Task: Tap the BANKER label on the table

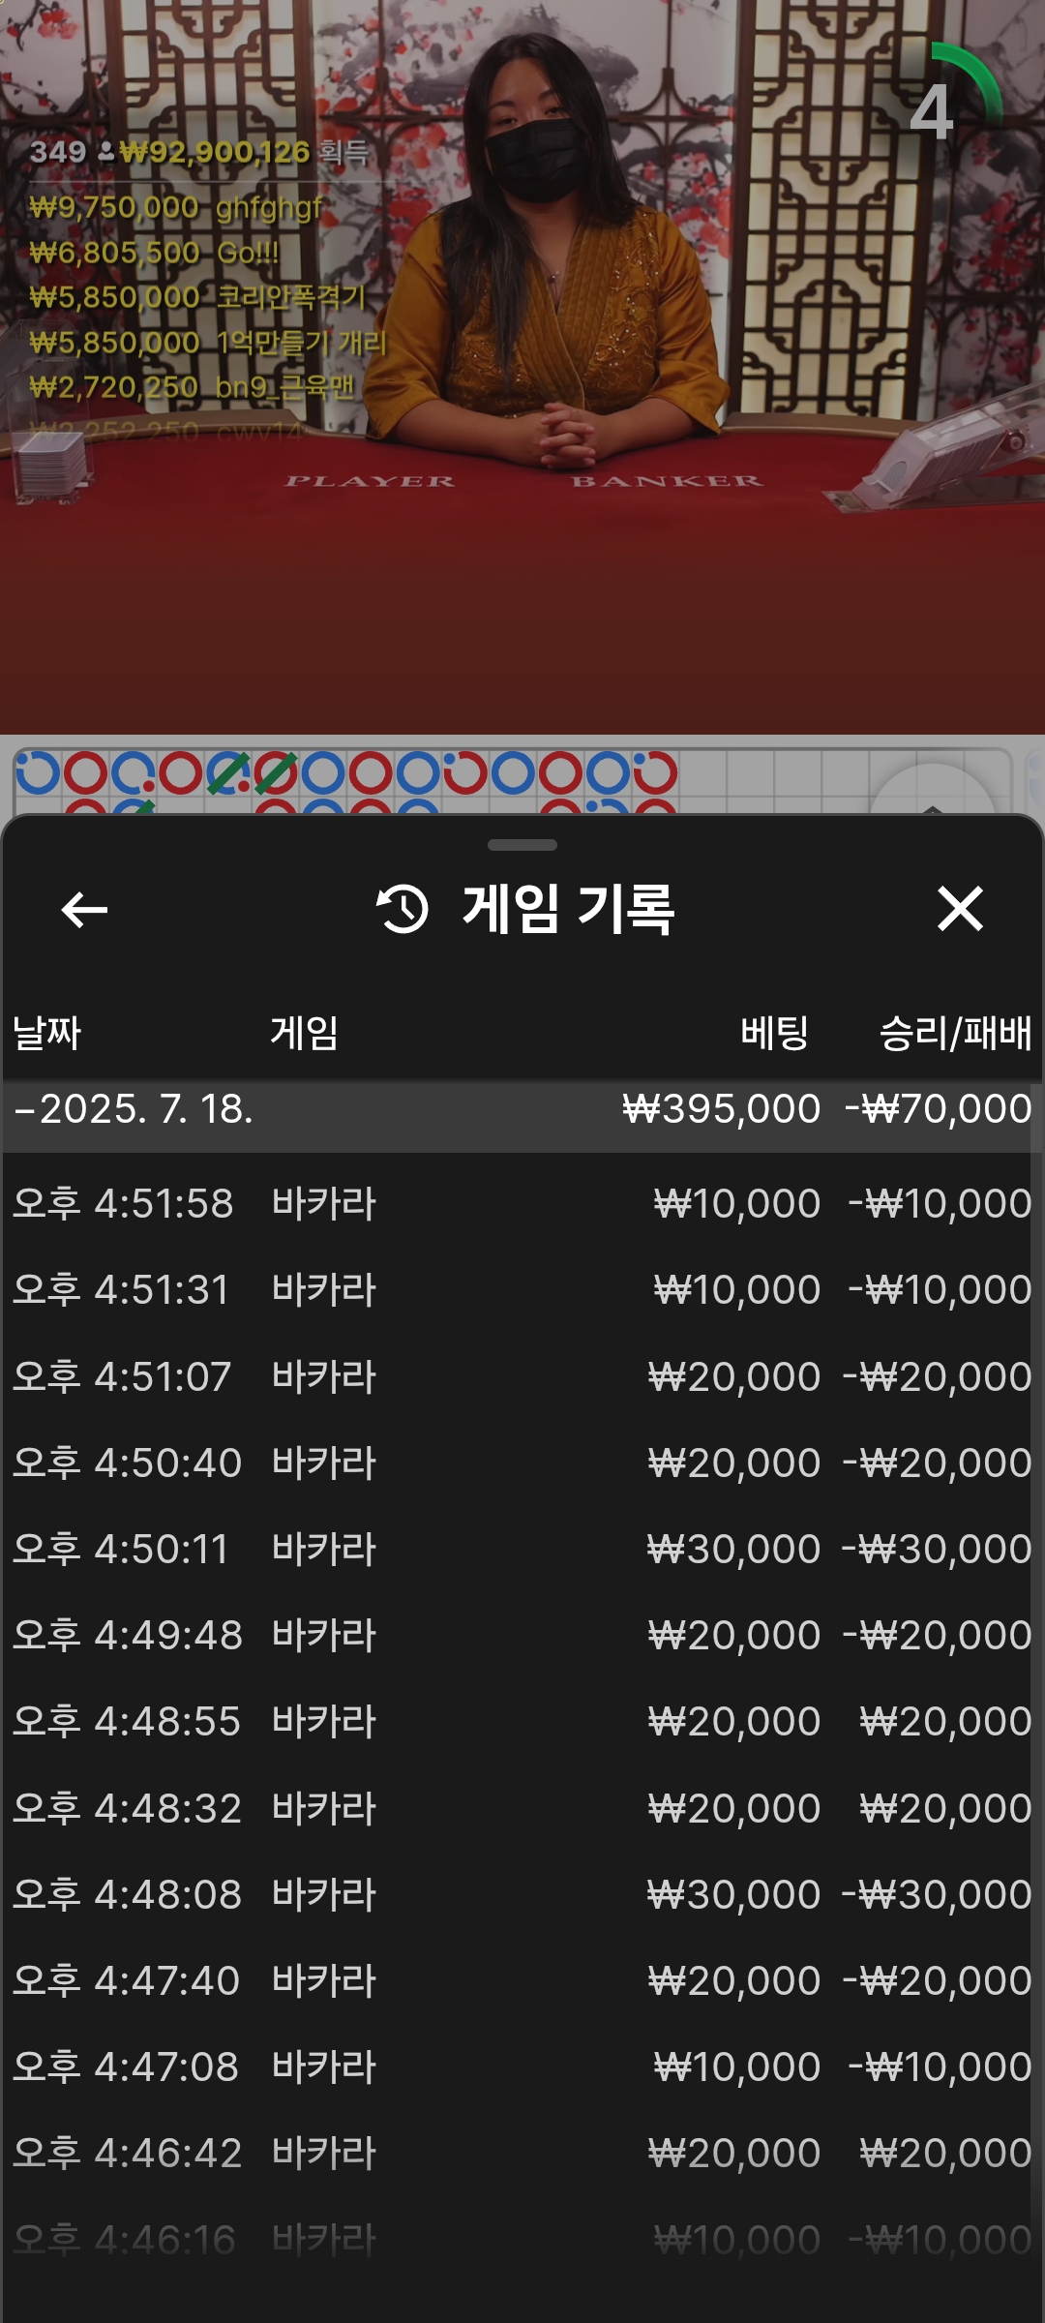Action: 667,481
